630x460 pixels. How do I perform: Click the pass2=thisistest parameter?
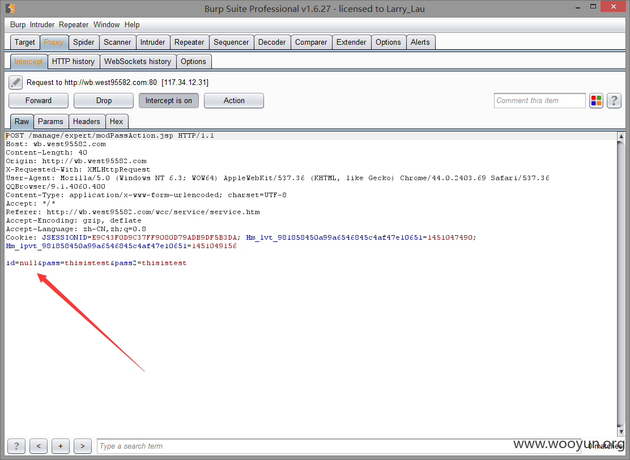pos(151,263)
